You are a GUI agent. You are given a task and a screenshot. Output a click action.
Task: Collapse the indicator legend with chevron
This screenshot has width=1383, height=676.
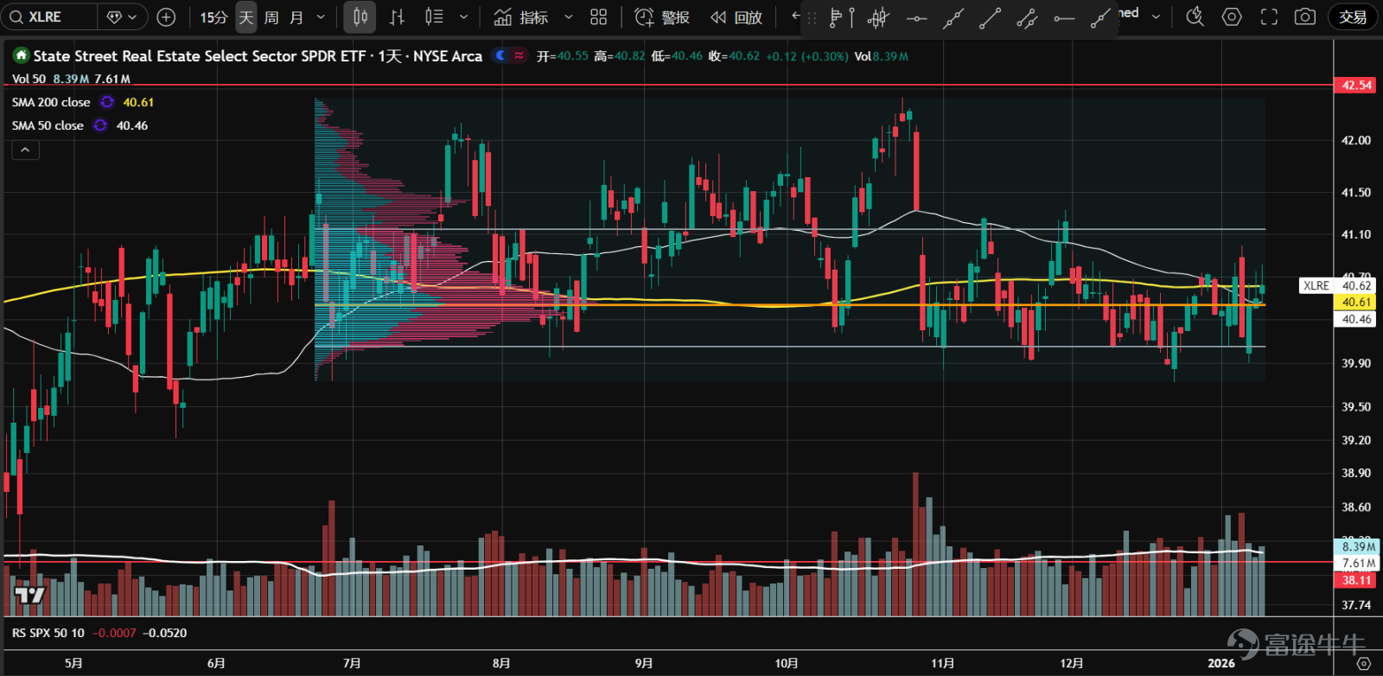coord(25,150)
